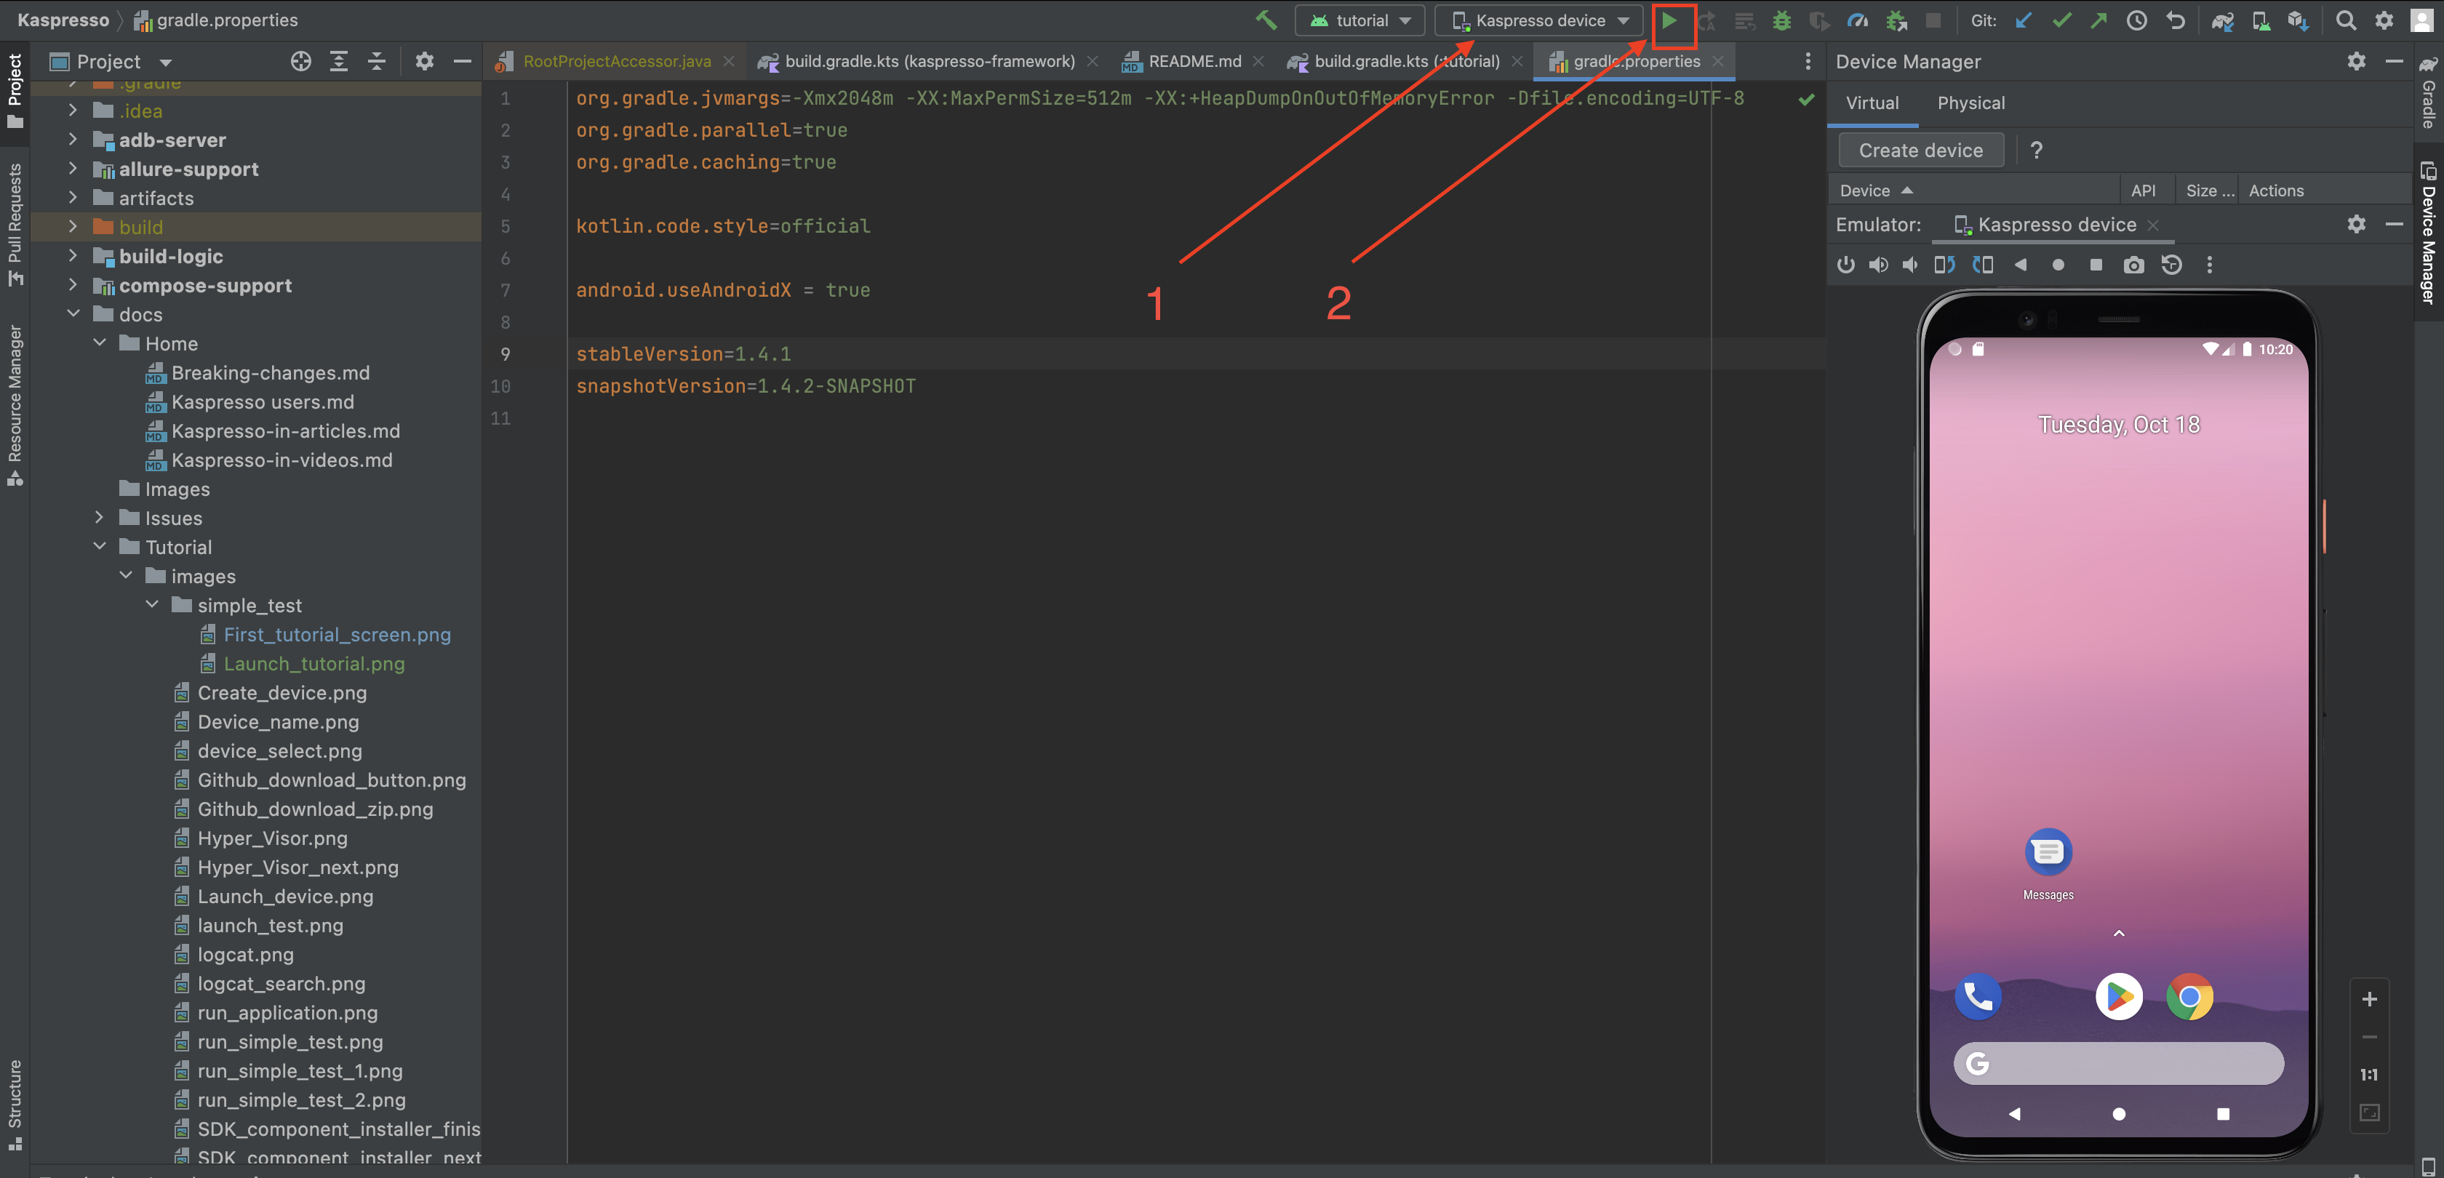Click the emulator power button
Viewport: 2444px width, 1178px height.
tap(1845, 265)
